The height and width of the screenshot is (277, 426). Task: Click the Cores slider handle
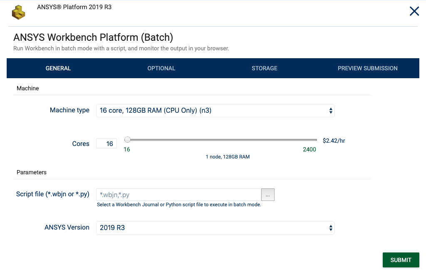click(x=127, y=140)
